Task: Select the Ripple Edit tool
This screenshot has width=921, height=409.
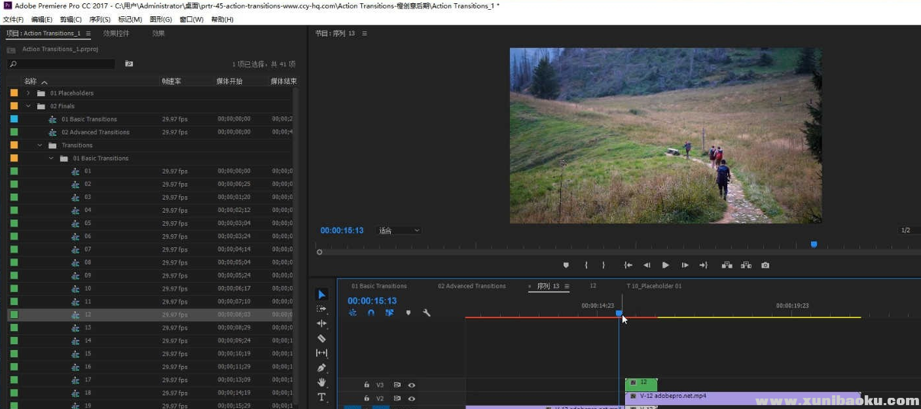Action: (321, 323)
